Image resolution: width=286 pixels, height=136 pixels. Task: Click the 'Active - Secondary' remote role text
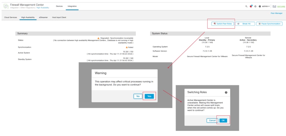tap(248, 40)
